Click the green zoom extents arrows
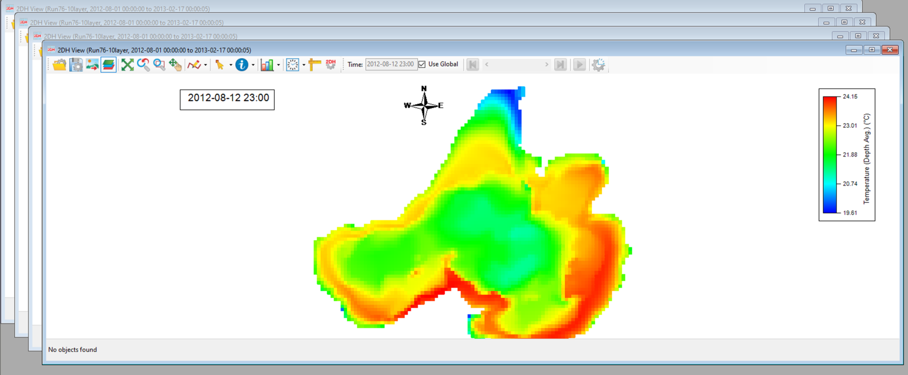 (x=127, y=65)
